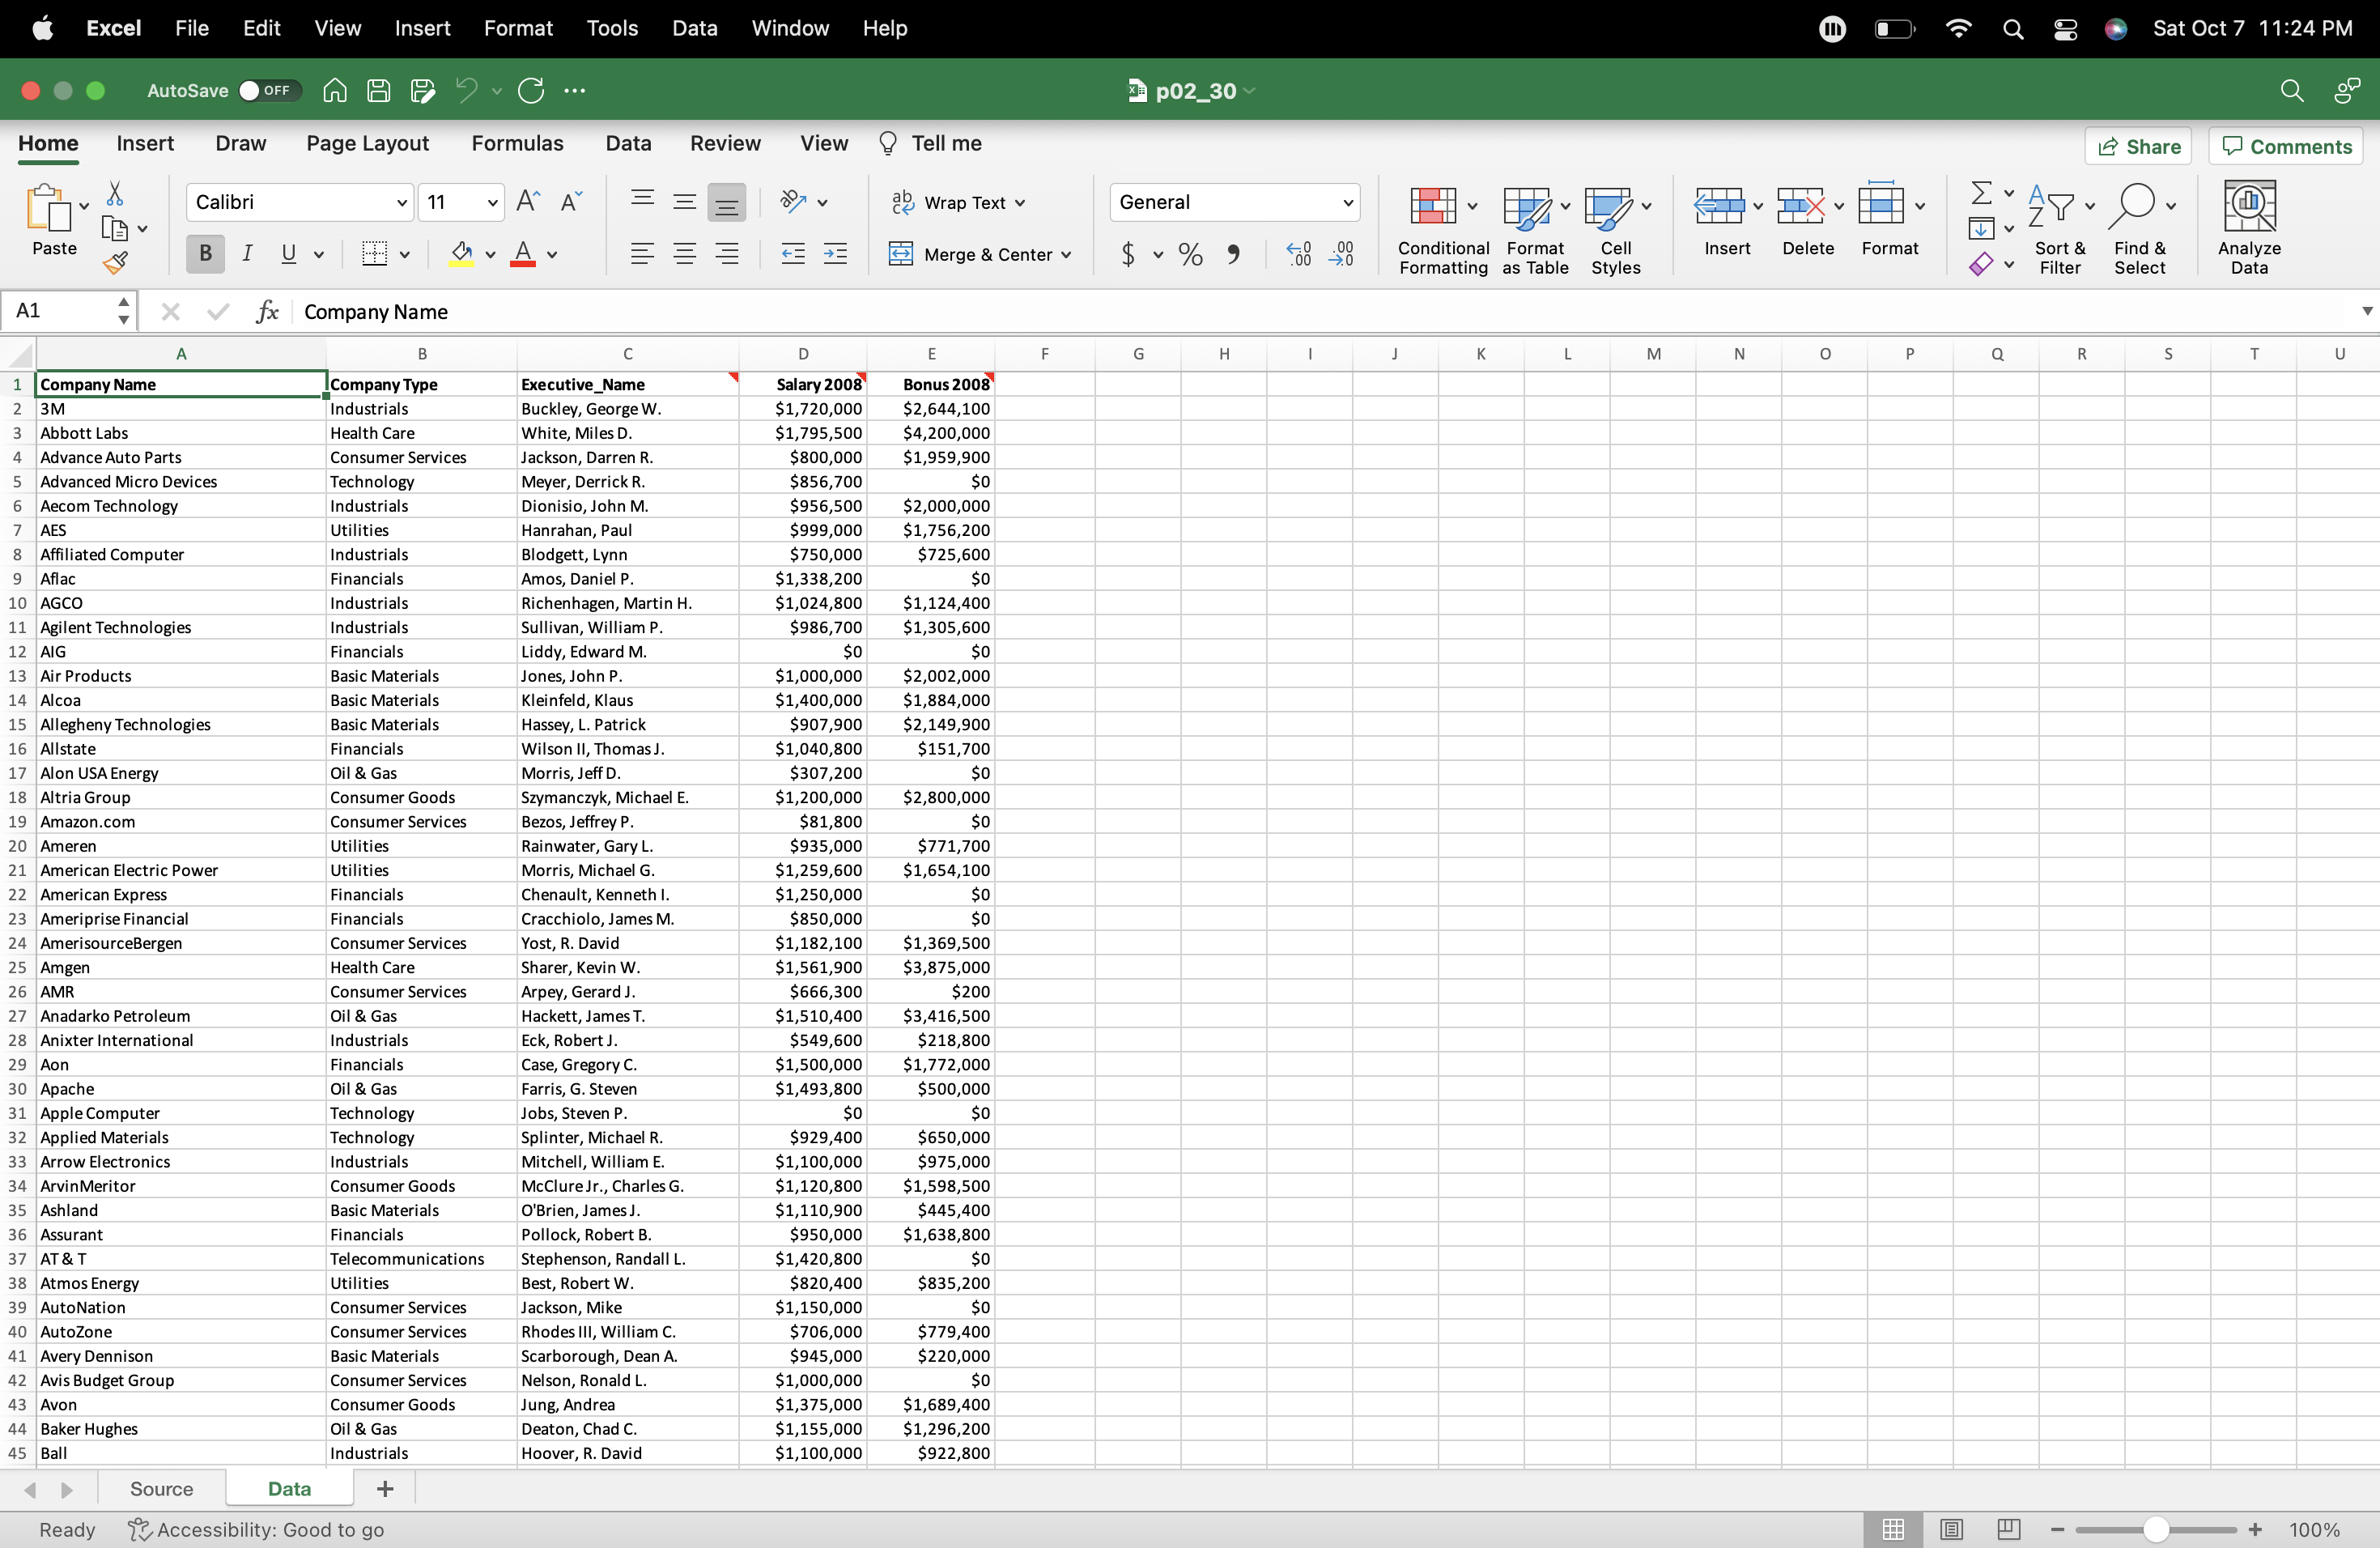Open the Formulas ribbon tab
The width and height of the screenshot is (2380, 1548).
517,144
